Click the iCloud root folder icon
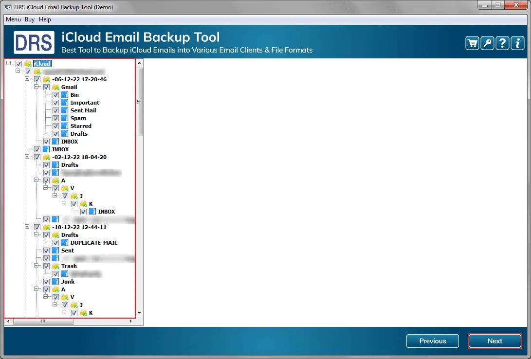 [x=28, y=64]
